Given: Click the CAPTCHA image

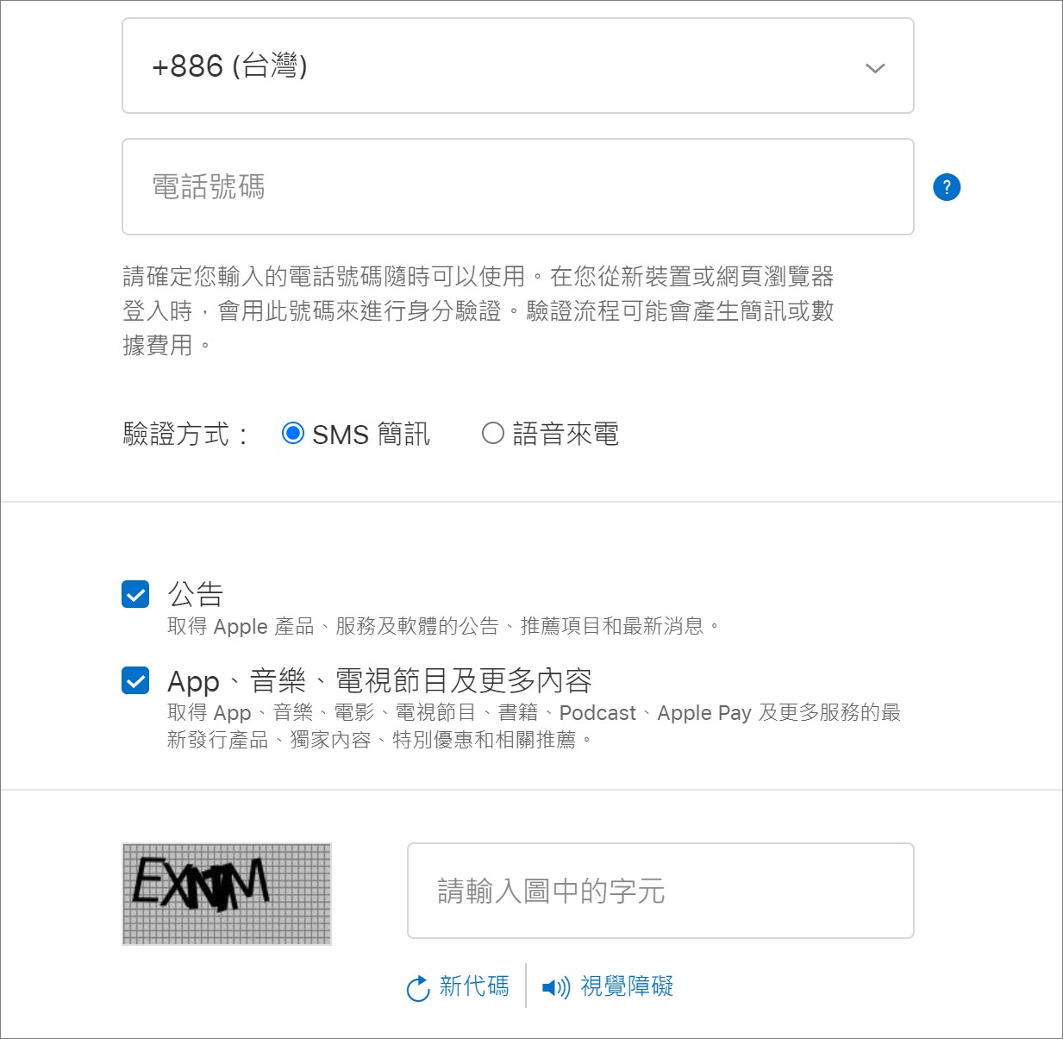Looking at the screenshot, I should [227, 894].
